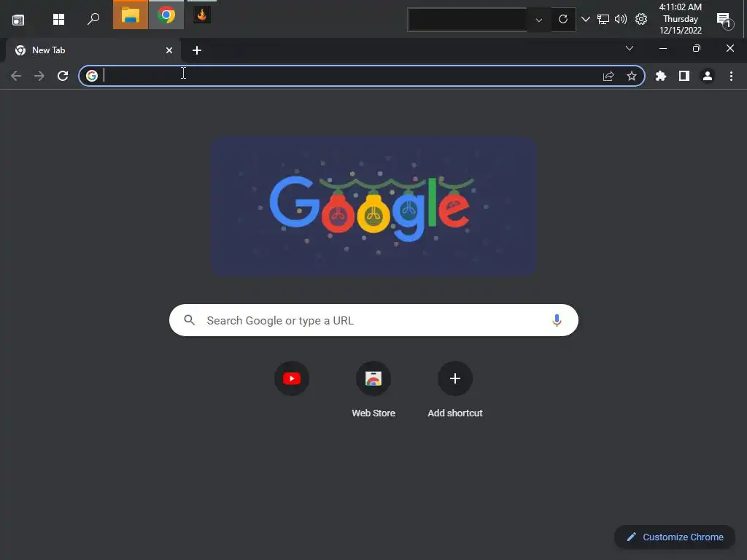Open the YouTube shortcut
Image resolution: width=747 pixels, height=560 pixels.
coord(292,378)
